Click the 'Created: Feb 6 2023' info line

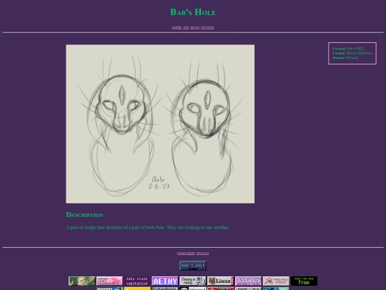coord(348,49)
